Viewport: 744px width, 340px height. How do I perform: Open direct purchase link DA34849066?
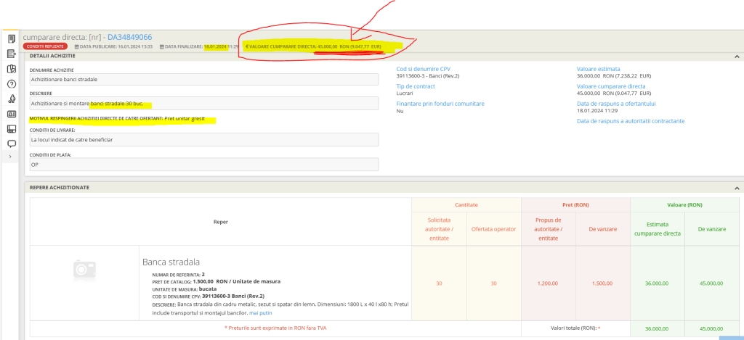pos(129,37)
